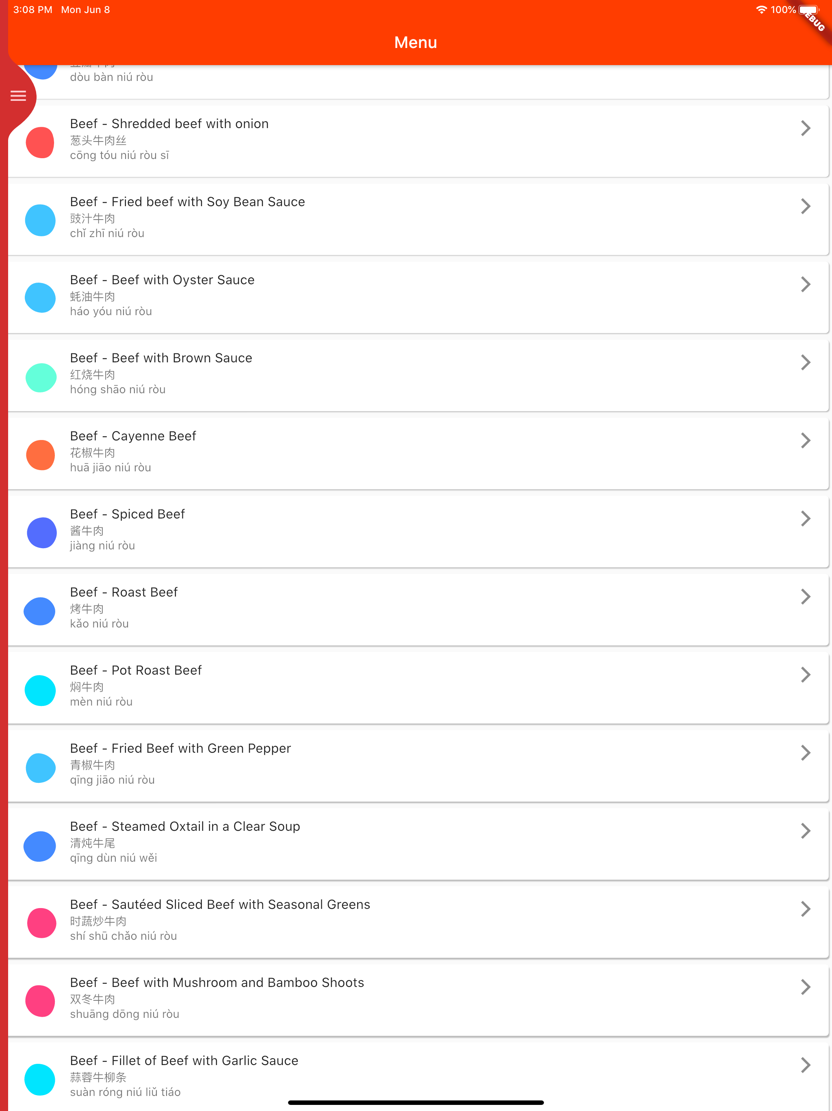Select Beef - Cayenne Beef title text
This screenshot has height=1111, width=832.
point(133,436)
